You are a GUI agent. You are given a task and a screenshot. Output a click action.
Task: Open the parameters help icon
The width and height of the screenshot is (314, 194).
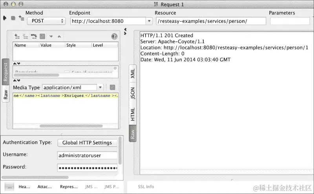click(x=114, y=36)
